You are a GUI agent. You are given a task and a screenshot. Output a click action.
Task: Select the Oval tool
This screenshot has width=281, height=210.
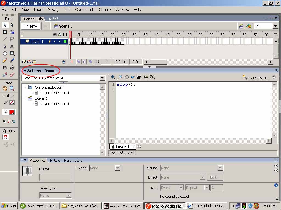(x=5, y=53)
